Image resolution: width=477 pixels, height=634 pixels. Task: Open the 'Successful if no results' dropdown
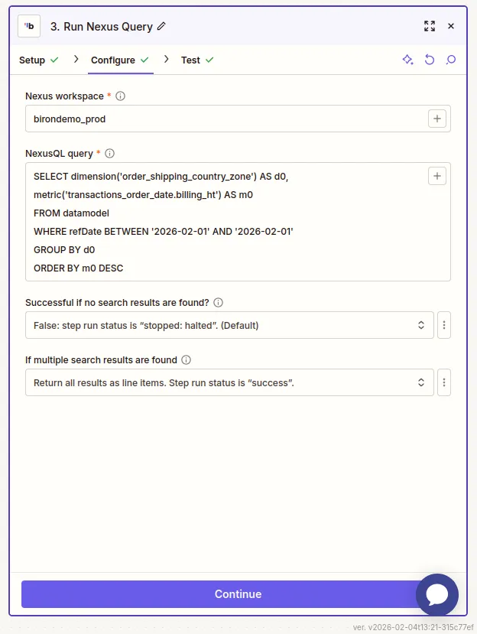click(x=229, y=324)
